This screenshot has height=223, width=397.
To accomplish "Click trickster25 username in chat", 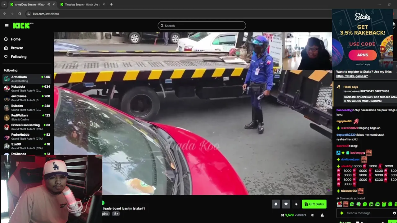I will (348, 191).
